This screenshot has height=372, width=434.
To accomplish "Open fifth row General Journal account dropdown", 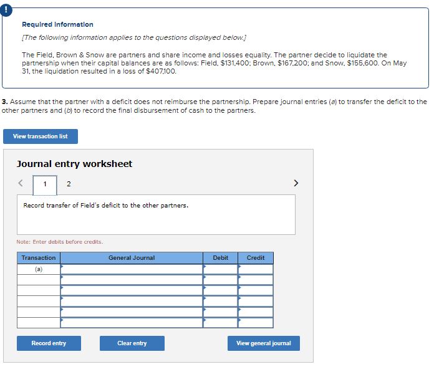I will coord(132,312).
